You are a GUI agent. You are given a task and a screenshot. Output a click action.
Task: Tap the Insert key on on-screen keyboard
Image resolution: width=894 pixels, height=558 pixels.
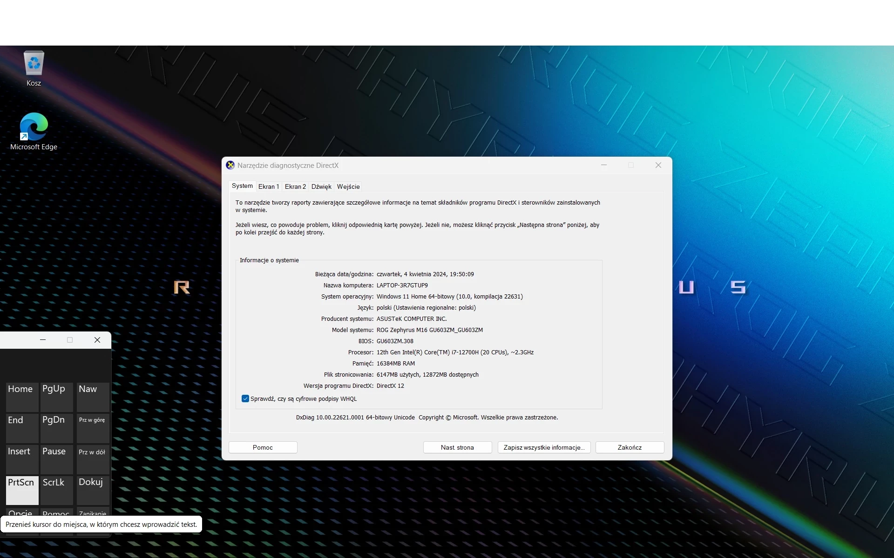point(22,459)
